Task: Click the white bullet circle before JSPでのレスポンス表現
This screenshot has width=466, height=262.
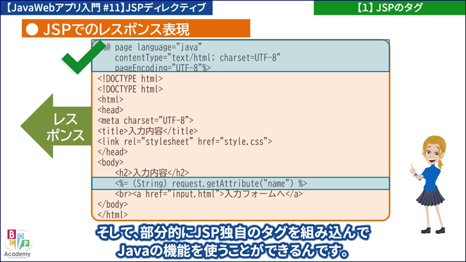Action: coord(30,29)
